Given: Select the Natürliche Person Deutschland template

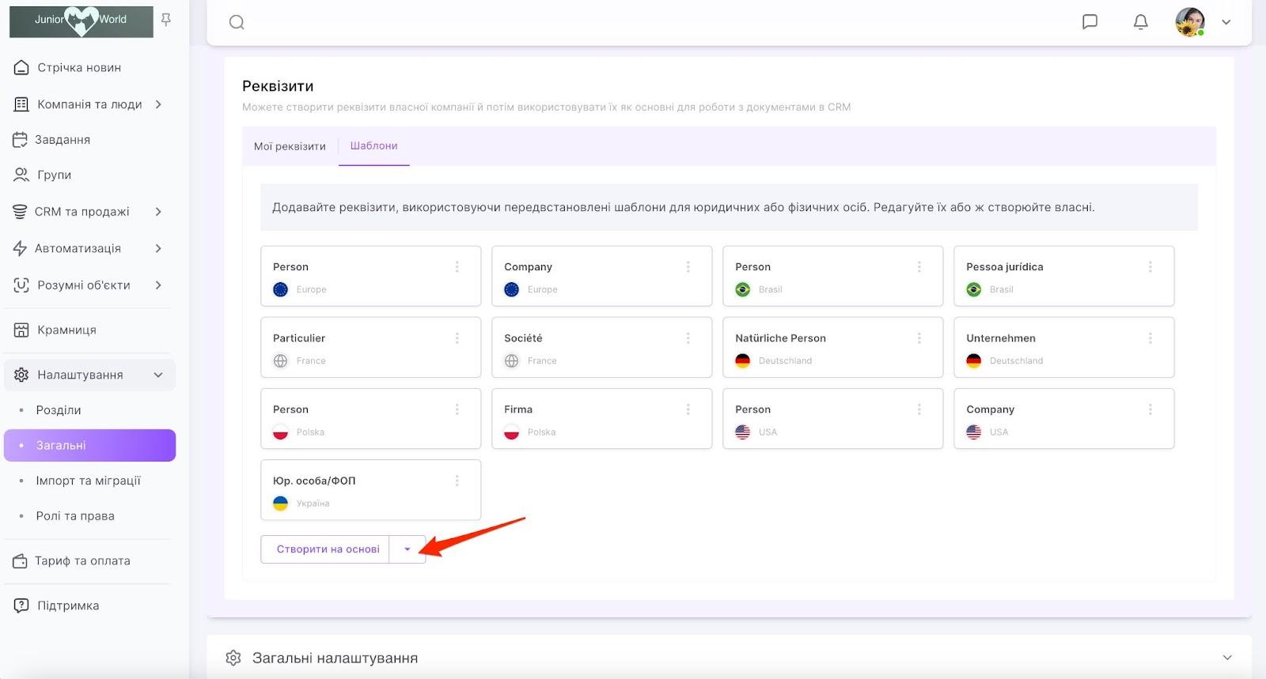Looking at the screenshot, I should coord(823,348).
